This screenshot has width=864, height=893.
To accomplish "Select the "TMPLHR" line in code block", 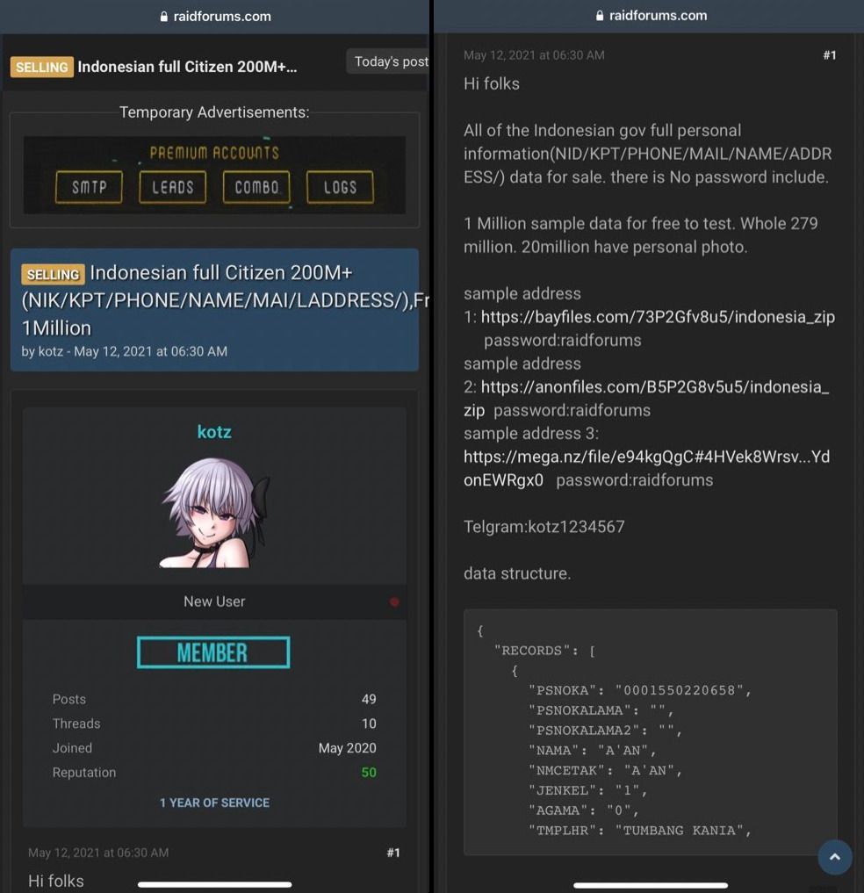I will pos(640,831).
